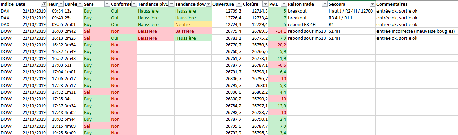Open the Conforme column filter dropdown
The height and width of the screenshot is (135, 458).
[x=134, y=4]
